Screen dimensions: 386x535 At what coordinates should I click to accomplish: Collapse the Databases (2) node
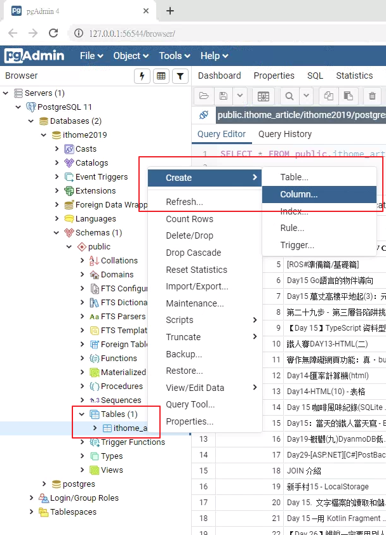[31, 121]
